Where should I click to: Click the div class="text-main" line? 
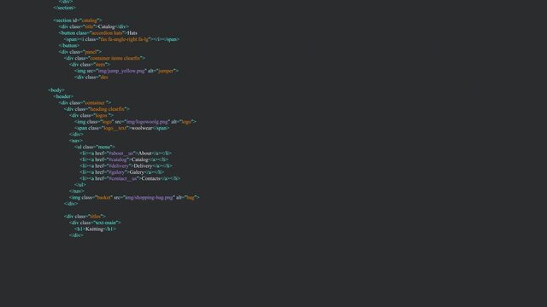[95, 223]
